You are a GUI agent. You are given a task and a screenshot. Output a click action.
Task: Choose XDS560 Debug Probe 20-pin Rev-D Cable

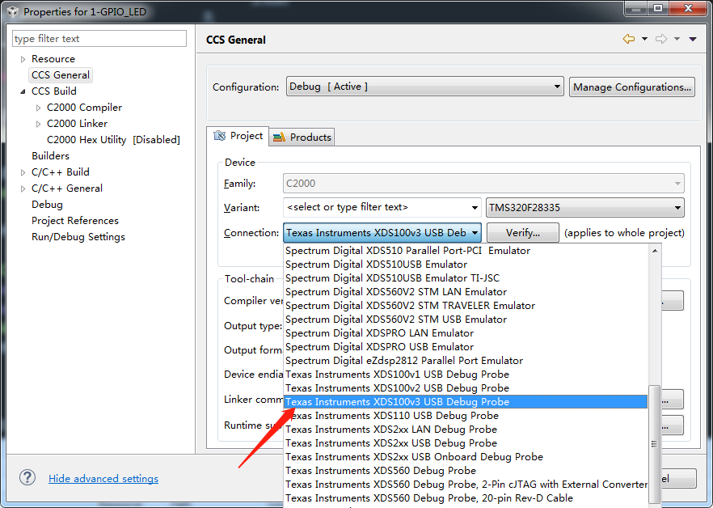pos(466,498)
